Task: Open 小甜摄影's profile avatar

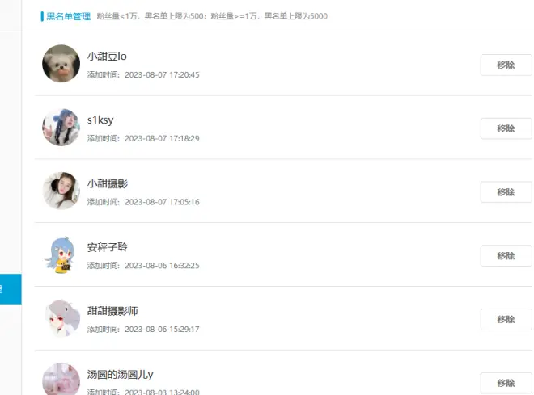Action: (x=61, y=191)
